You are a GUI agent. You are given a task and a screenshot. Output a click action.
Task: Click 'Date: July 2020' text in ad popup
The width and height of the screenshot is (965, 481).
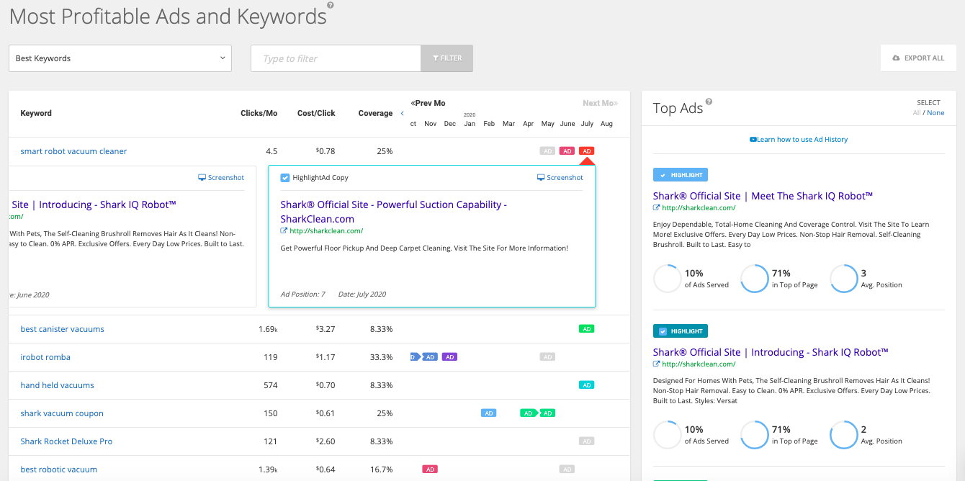(x=362, y=294)
